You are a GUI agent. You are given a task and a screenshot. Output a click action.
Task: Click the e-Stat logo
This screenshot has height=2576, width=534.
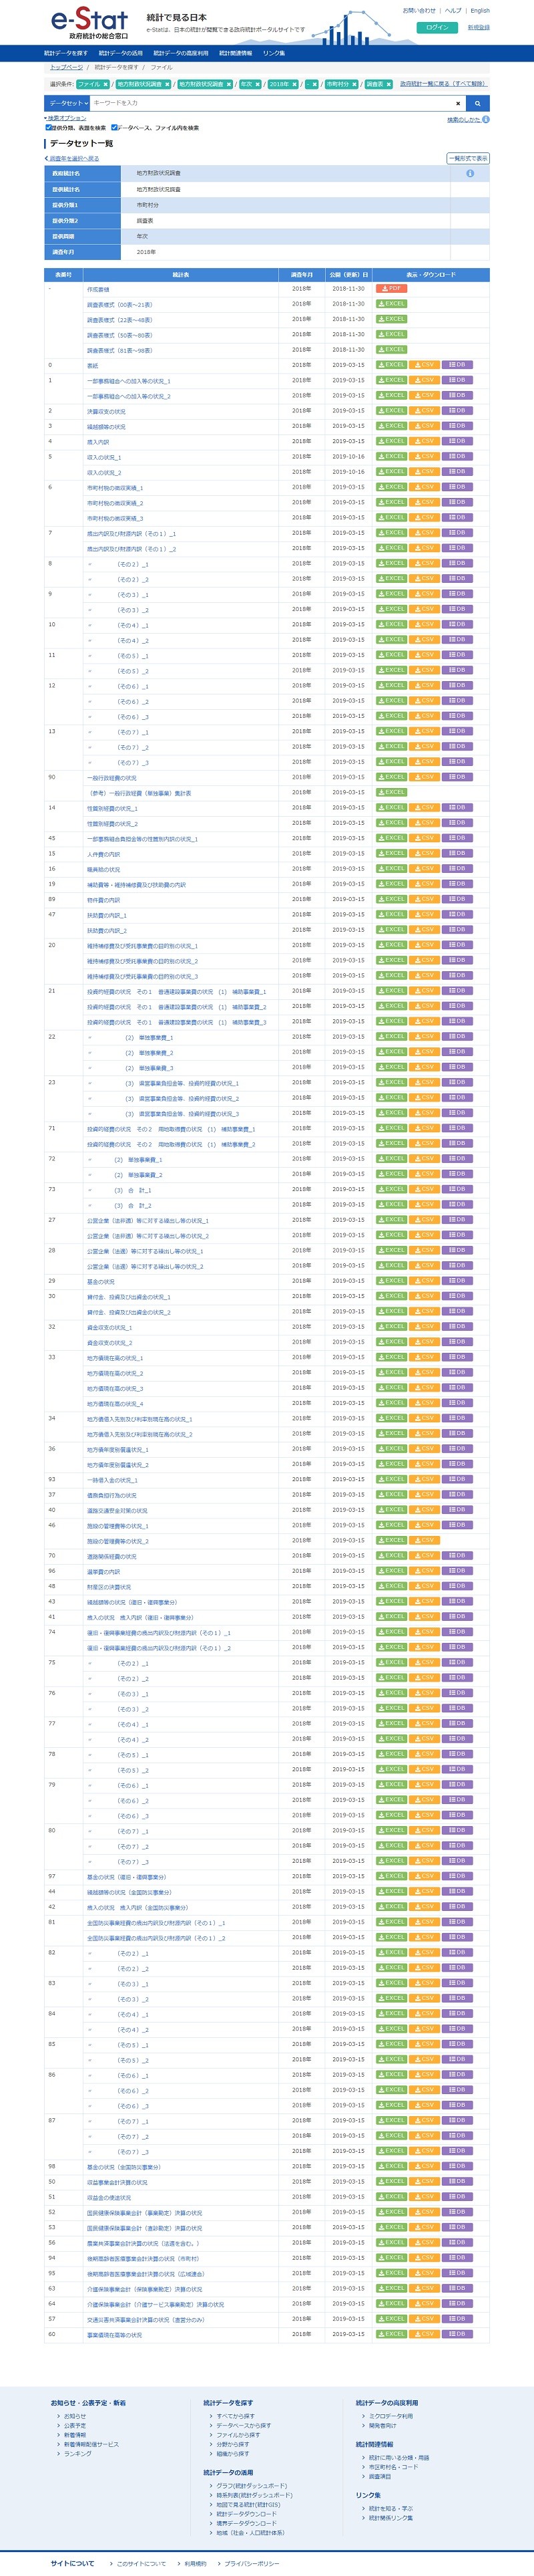pyautogui.click(x=90, y=22)
